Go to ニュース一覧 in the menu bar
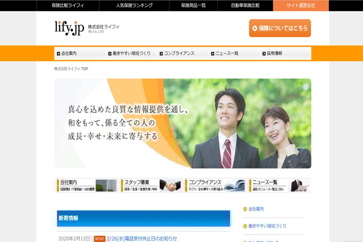The image size is (363, 242). pyautogui.click(x=234, y=53)
